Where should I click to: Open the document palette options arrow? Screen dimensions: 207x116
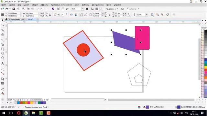(7, 102)
